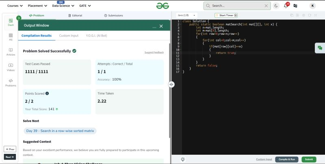This screenshot has width=325, height=164.
Task: Click the 'Time Taken' 2.22 value
Action: [102, 101]
